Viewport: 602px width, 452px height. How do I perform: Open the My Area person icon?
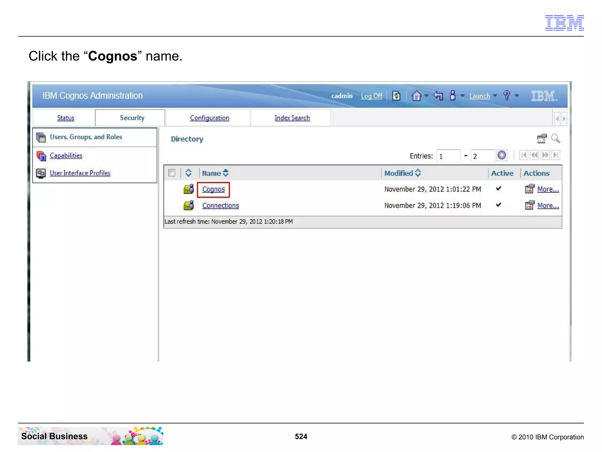pyautogui.click(x=453, y=96)
